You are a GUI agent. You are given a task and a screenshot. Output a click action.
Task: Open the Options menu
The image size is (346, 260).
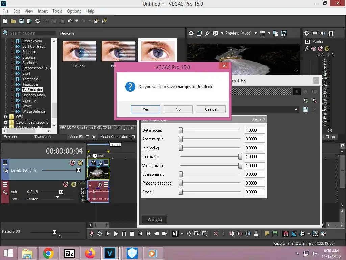click(74, 11)
